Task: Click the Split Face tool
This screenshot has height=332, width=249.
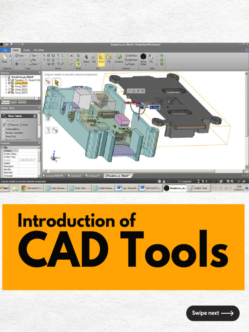Action: [131, 60]
